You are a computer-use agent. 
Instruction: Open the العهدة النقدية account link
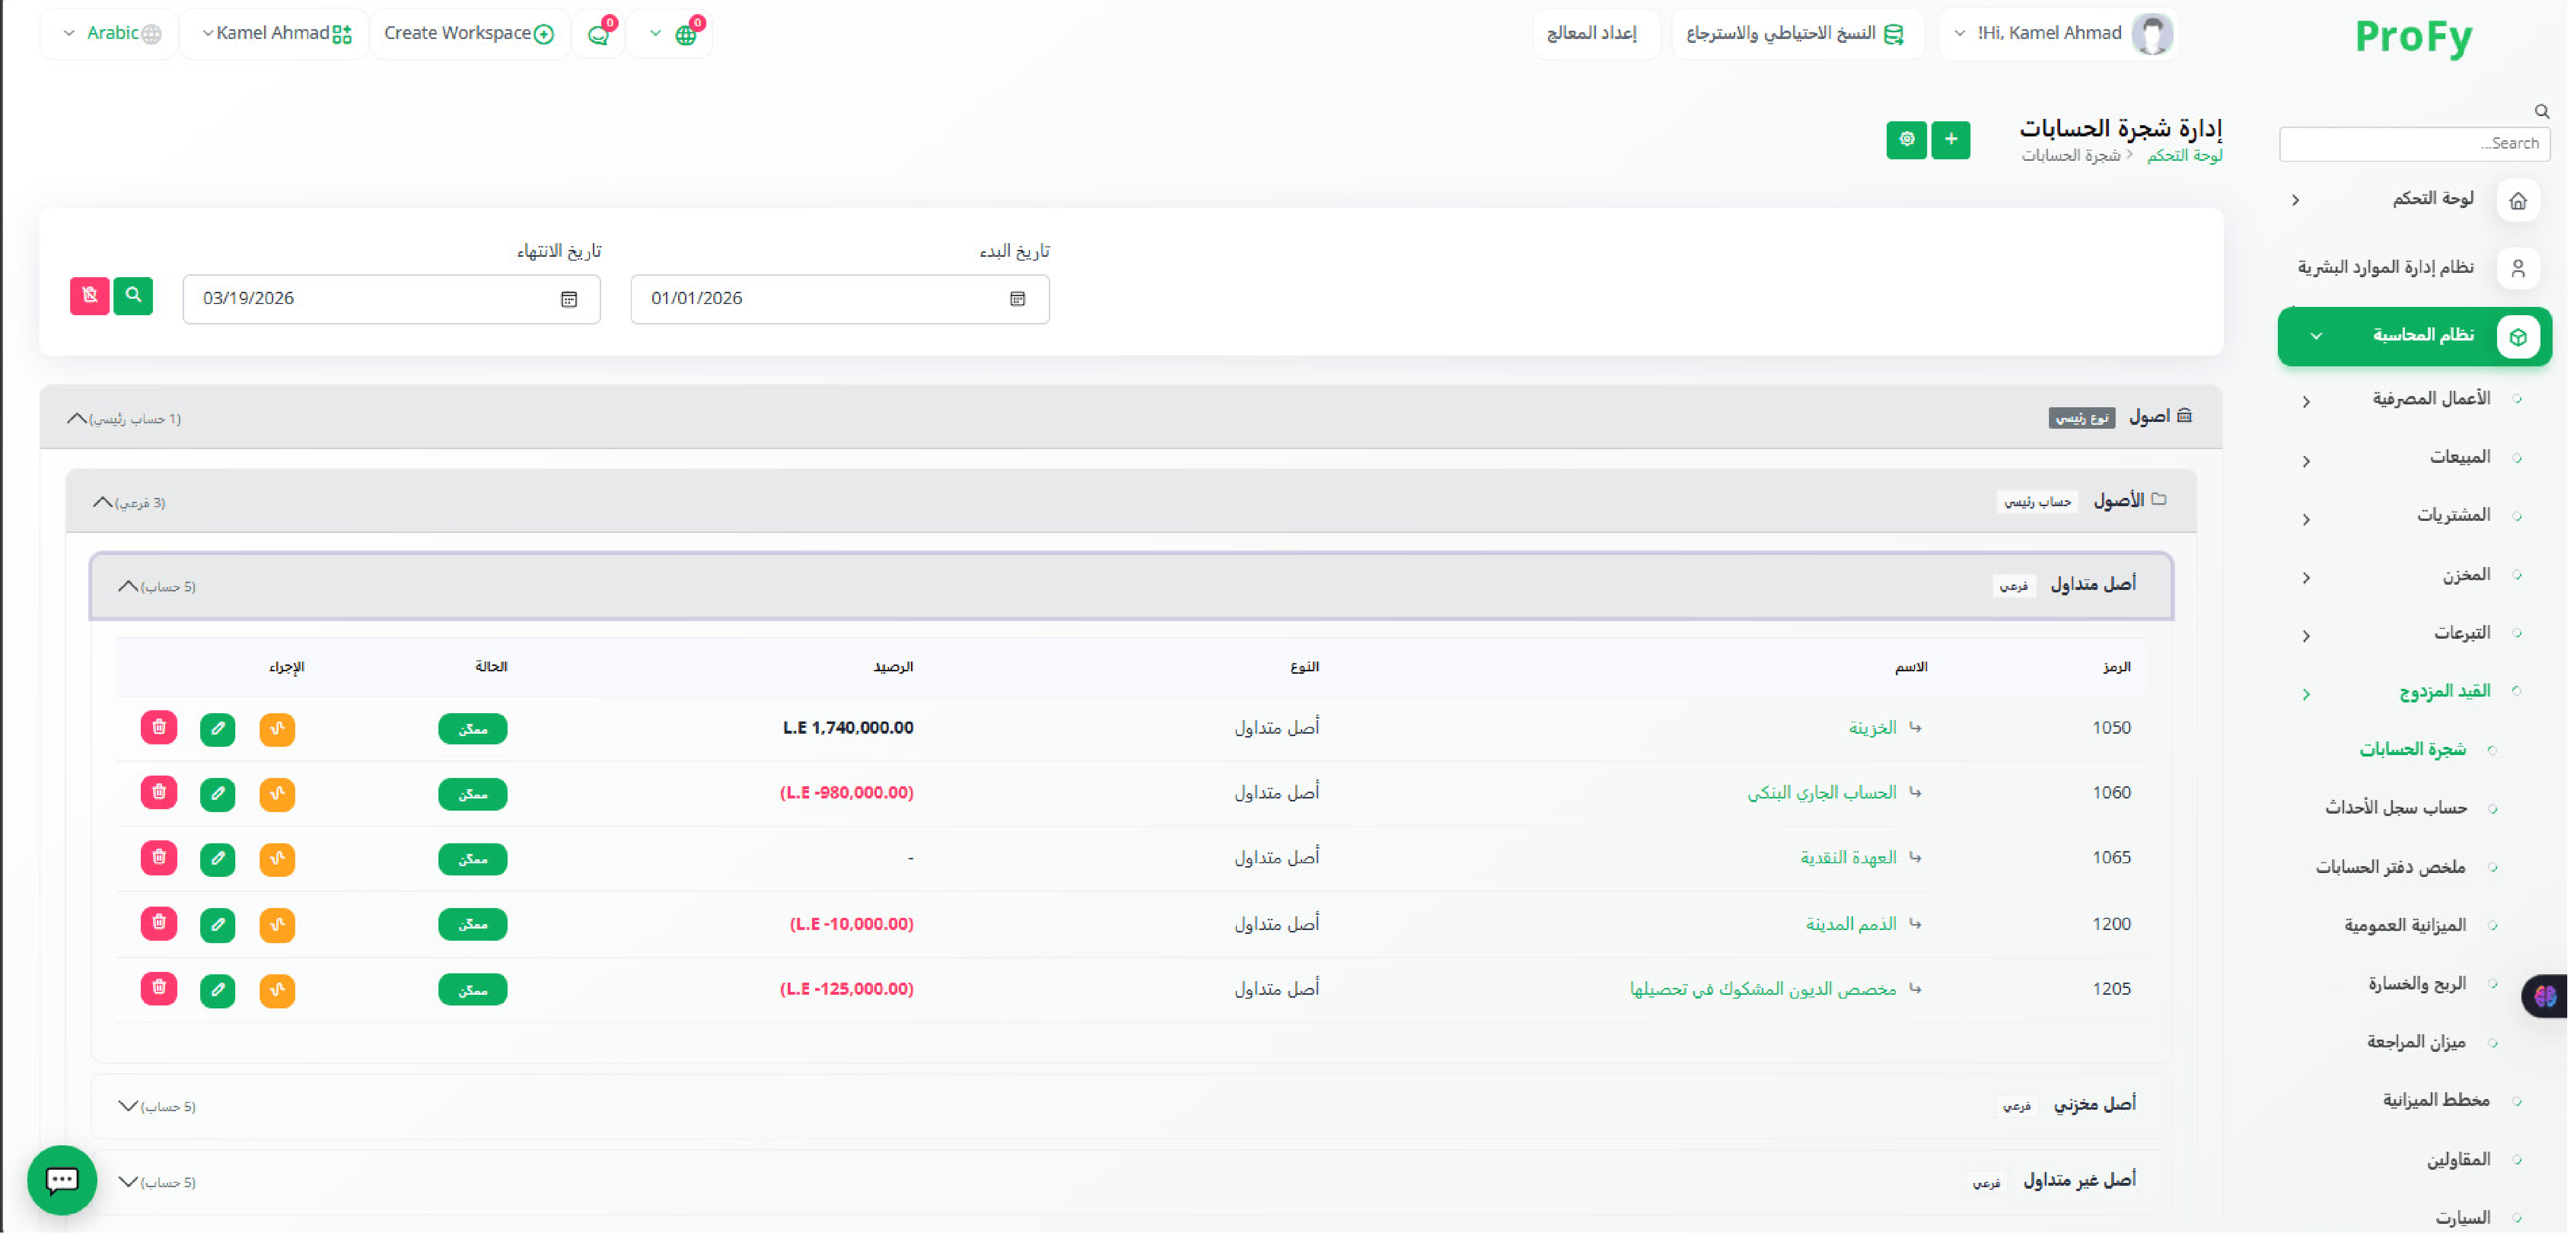coord(1848,858)
